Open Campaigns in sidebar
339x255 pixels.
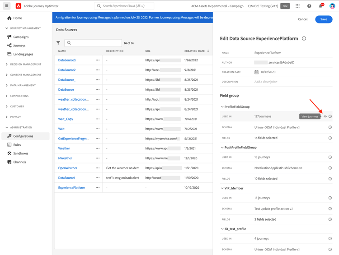[18, 37]
